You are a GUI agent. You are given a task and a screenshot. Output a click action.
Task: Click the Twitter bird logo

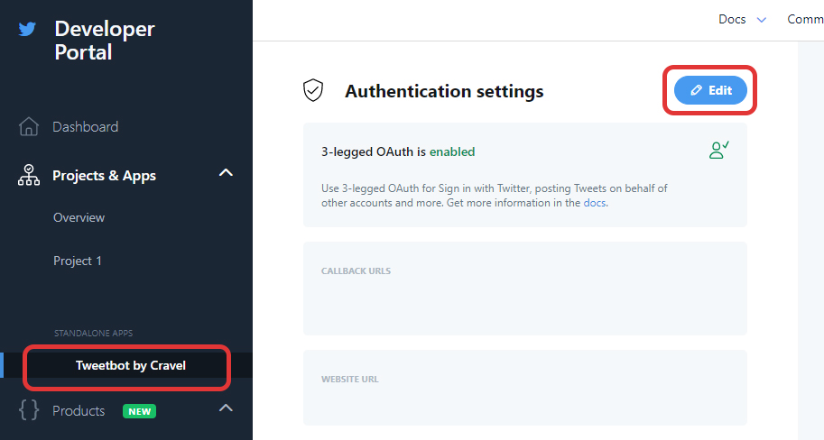click(x=27, y=29)
